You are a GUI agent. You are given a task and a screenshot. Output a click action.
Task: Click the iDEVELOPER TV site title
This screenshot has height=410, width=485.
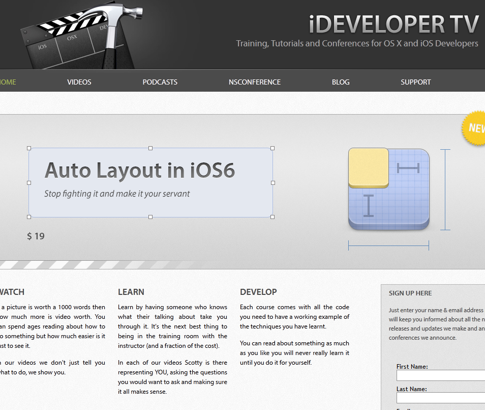(394, 24)
